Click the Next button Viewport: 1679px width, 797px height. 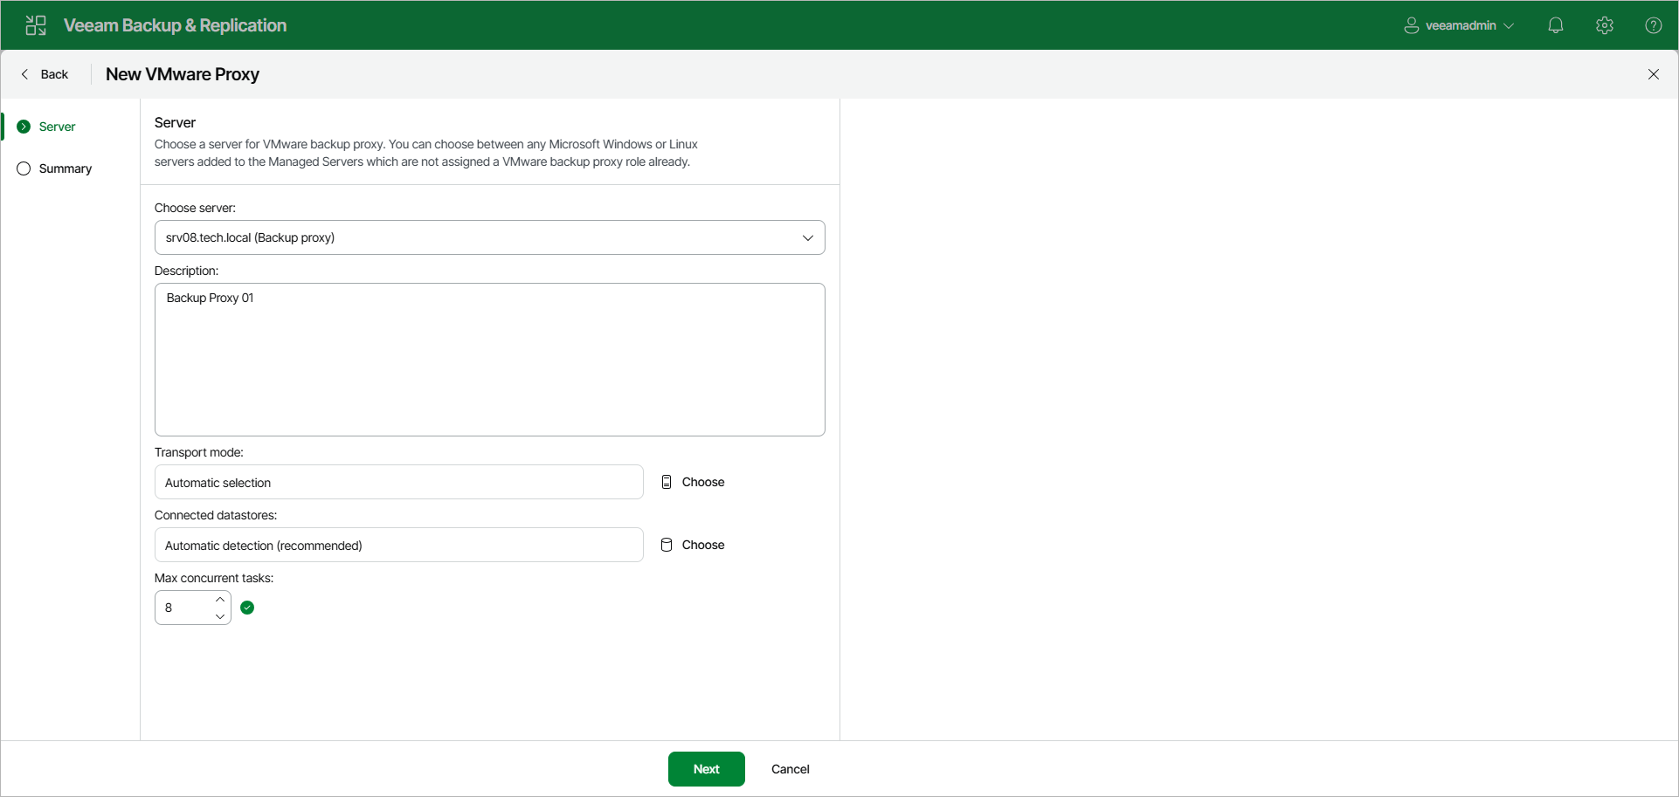(x=707, y=769)
